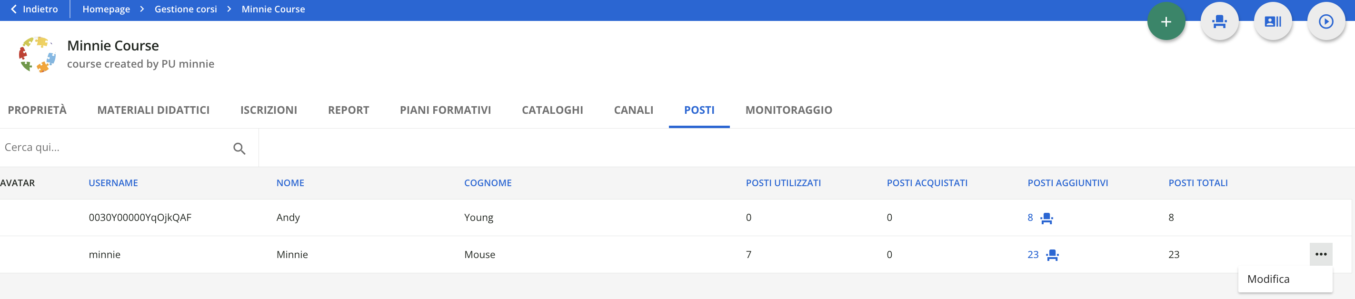1355x299 pixels.
Task: Click the back chevron next to Indietro
Action: coord(11,9)
